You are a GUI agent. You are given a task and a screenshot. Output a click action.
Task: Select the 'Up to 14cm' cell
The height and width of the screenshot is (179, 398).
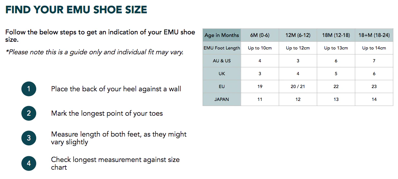tap(374, 48)
